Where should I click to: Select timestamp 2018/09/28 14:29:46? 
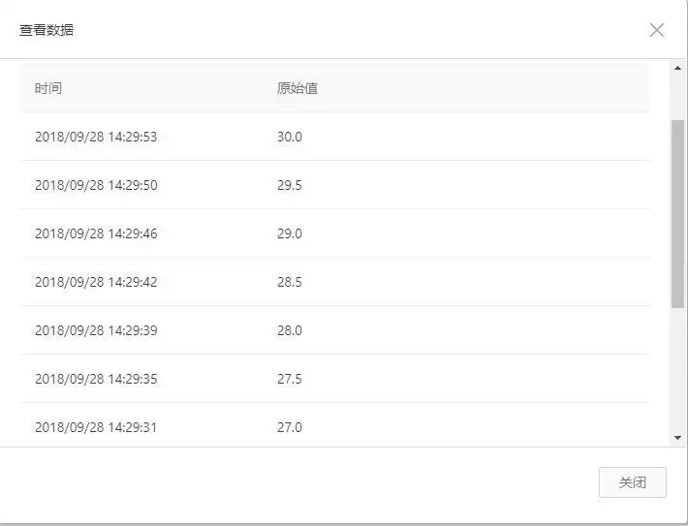[x=96, y=233]
